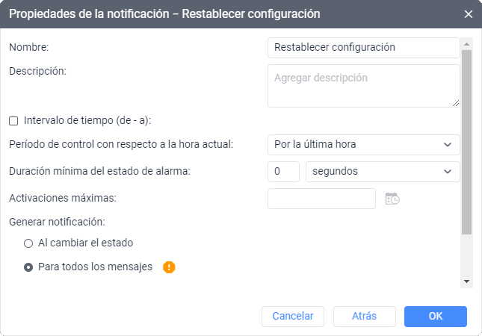Go back with the Atrás button
Screen dimensions: 482x336
(364, 316)
